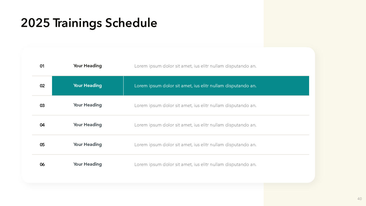Select row number 01
This screenshot has width=366, height=206.
42,66
